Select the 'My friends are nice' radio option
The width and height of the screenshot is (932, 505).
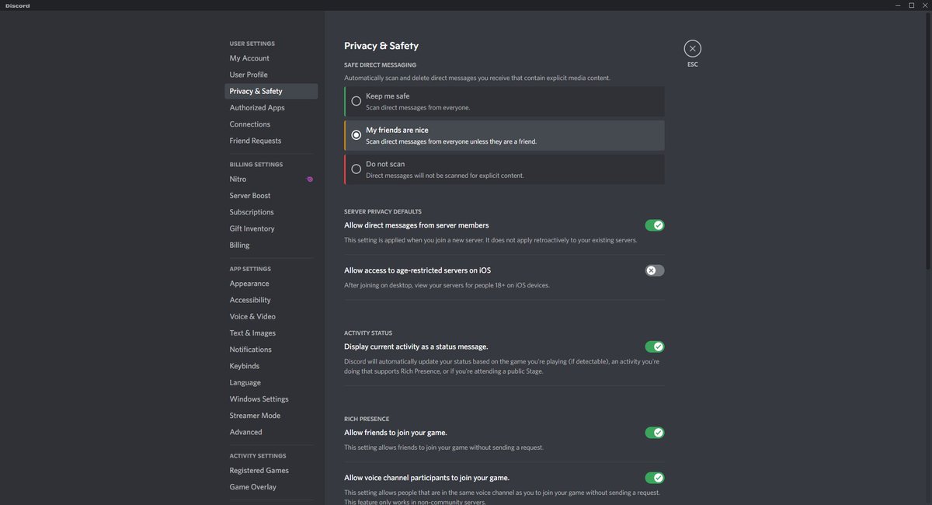[x=504, y=135]
